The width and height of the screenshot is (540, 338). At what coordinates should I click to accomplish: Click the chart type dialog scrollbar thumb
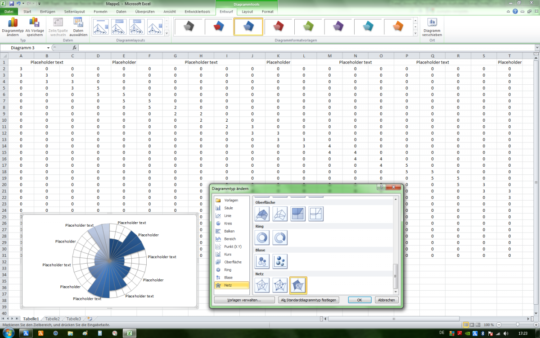pos(396,276)
